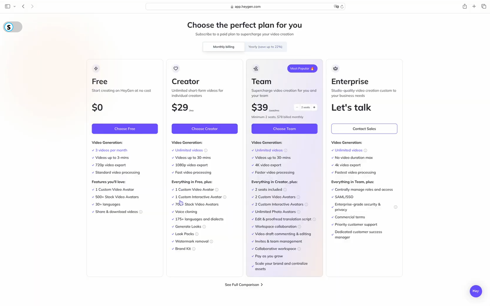Click info icon next to Share & download videos

click(x=141, y=212)
